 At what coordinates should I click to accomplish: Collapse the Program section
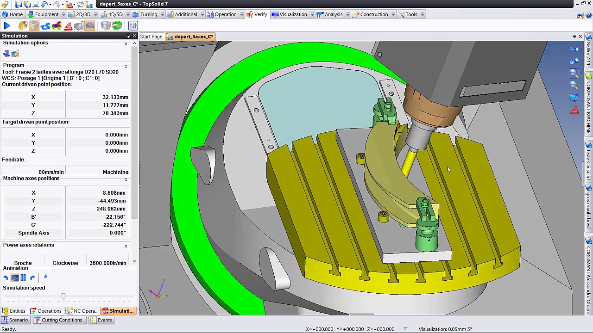pos(126,66)
